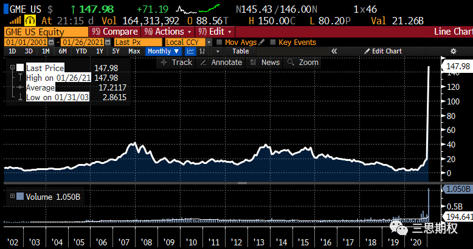Viewport: 473px width, 249px height.
Task: Click the start date field 01/01/2001
Action: pos(29,42)
